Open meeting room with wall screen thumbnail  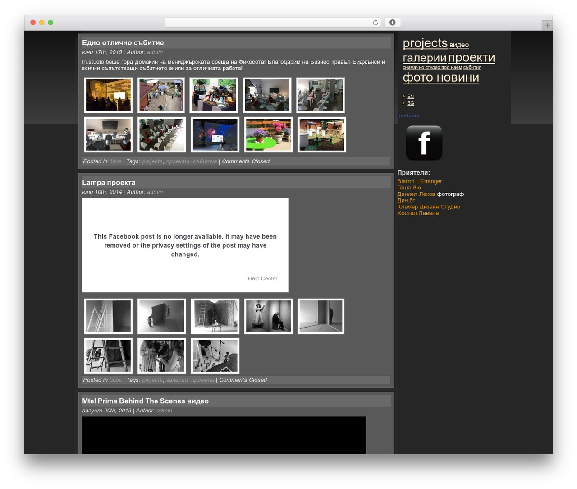click(108, 135)
